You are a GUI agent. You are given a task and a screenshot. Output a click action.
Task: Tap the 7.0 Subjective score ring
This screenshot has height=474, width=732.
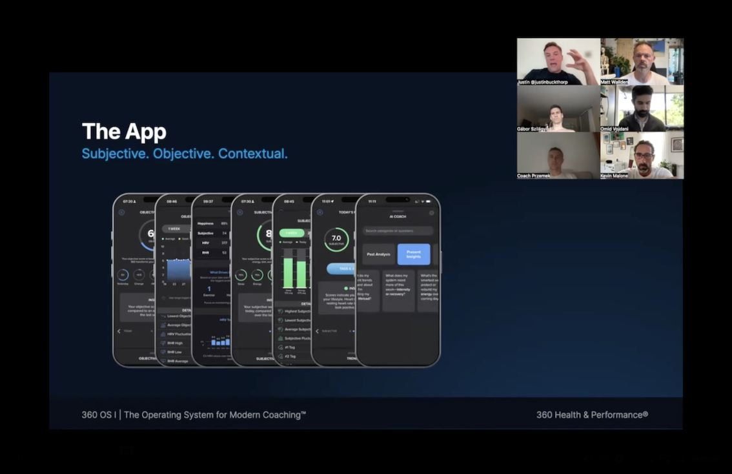point(336,240)
